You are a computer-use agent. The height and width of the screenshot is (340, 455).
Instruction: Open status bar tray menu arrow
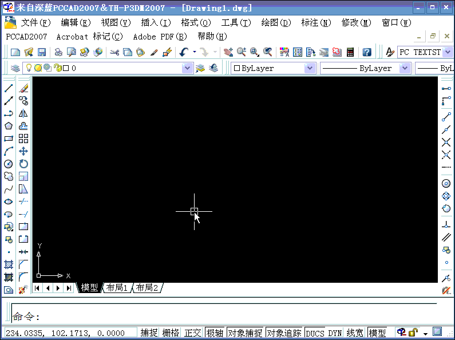tap(426, 333)
